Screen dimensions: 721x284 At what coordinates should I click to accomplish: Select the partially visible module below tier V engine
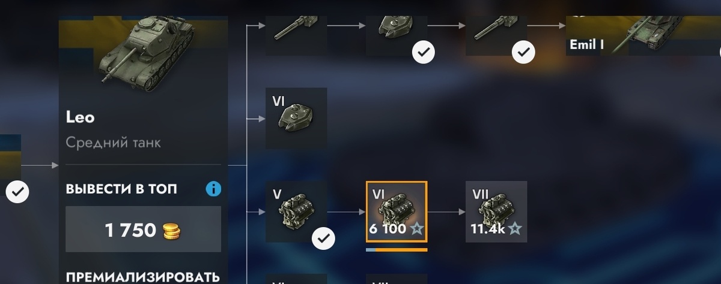coord(296,279)
